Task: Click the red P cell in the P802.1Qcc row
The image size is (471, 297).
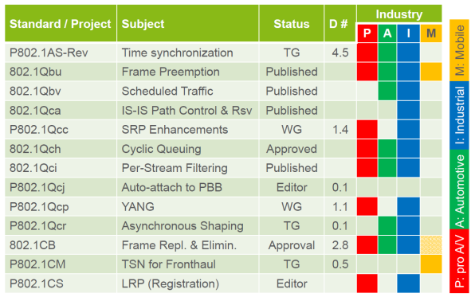Action: [x=367, y=130]
